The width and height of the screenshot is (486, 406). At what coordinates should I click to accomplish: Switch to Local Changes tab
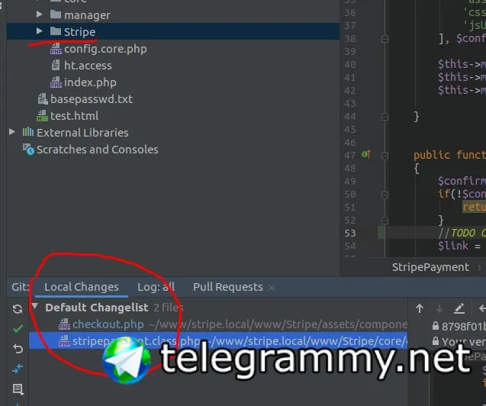tap(81, 287)
